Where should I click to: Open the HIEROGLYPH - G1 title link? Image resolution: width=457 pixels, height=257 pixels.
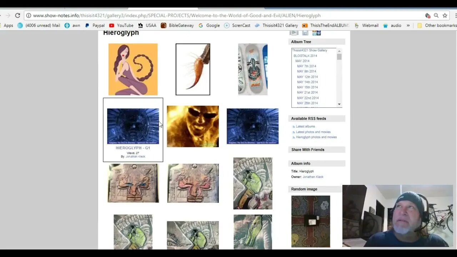click(x=133, y=148)
